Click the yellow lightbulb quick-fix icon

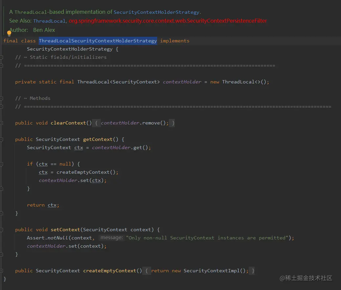tap(9, 33)
